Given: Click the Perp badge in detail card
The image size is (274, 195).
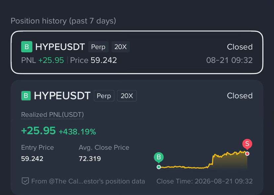Looking at the screenshot, I should [104, 96].
